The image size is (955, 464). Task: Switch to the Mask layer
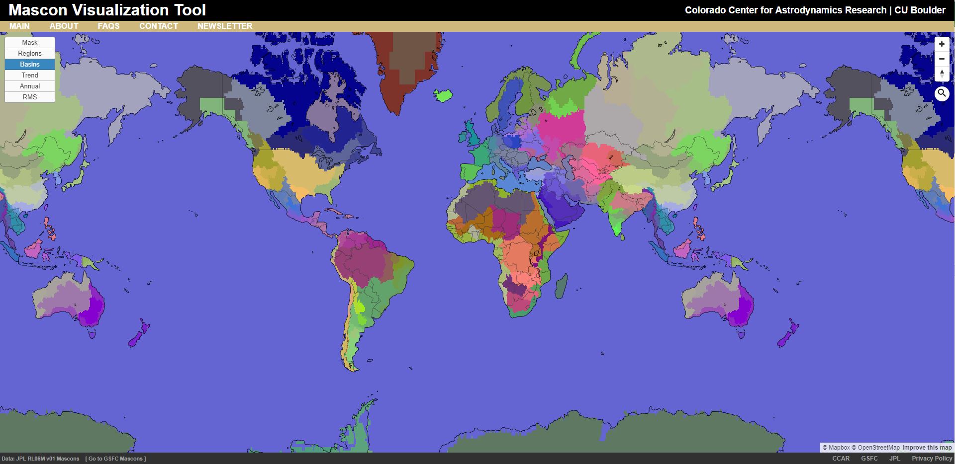30,43
